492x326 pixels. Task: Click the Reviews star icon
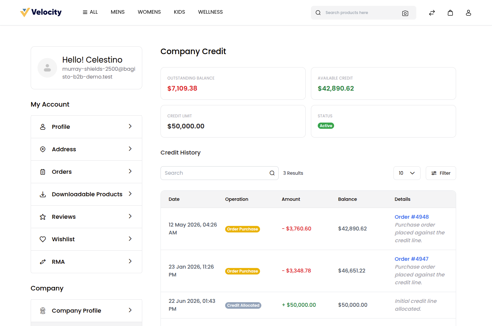pyautogui.click(x=43, y=217)
